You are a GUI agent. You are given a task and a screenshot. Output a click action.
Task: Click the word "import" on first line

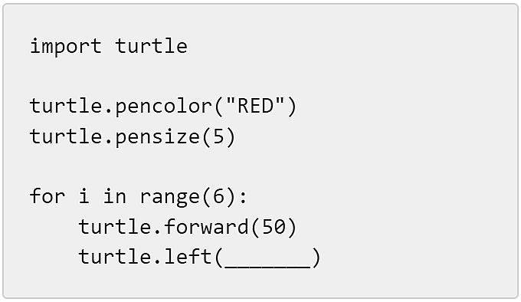click(65, 46)
